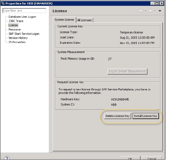The height and width of the screenshot is (166, 172).
Task: Confirm the dialog with OK
Action: (130, 159)
